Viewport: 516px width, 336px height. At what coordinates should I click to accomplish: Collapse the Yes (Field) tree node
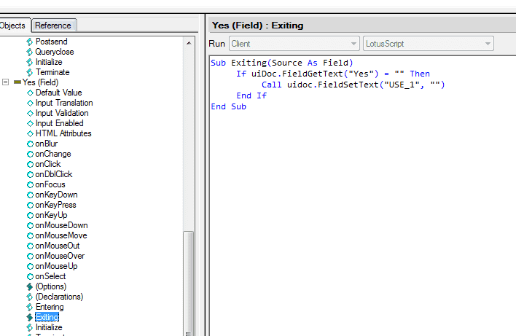(6, 82)
